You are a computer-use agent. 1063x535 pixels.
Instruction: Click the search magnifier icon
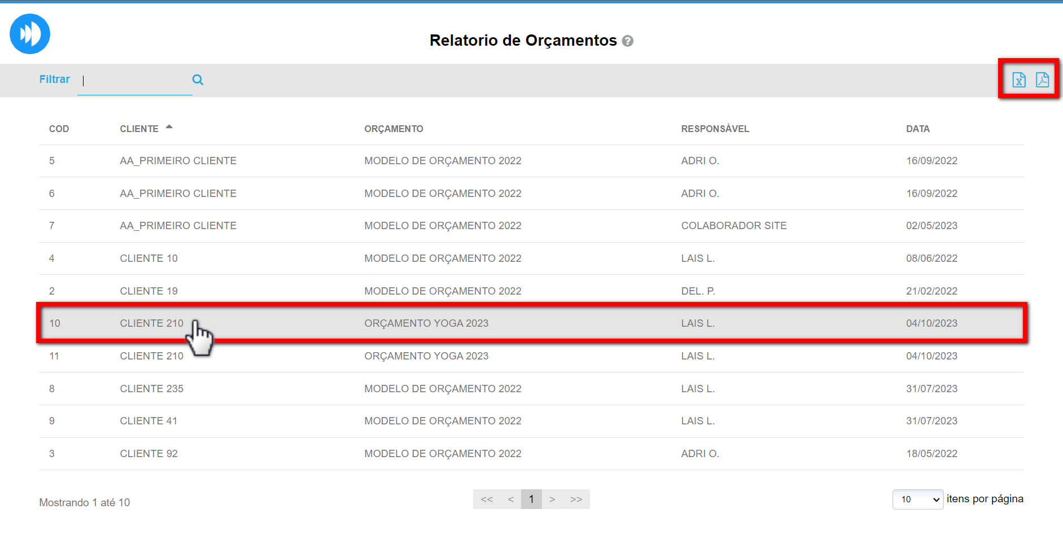(x=198, y=80)
